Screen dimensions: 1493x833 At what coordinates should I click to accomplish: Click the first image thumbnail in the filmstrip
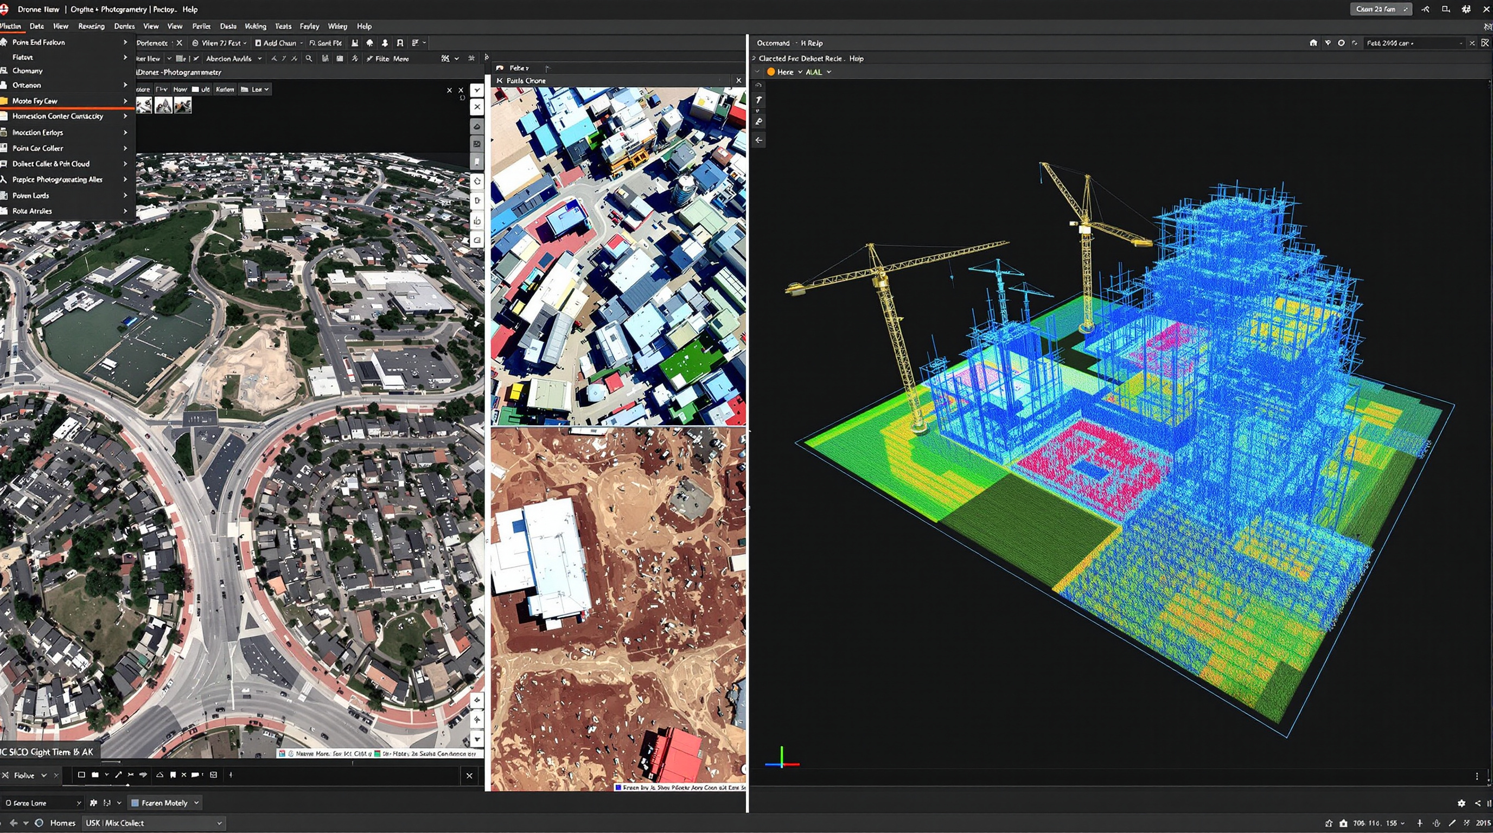[144, 105]
